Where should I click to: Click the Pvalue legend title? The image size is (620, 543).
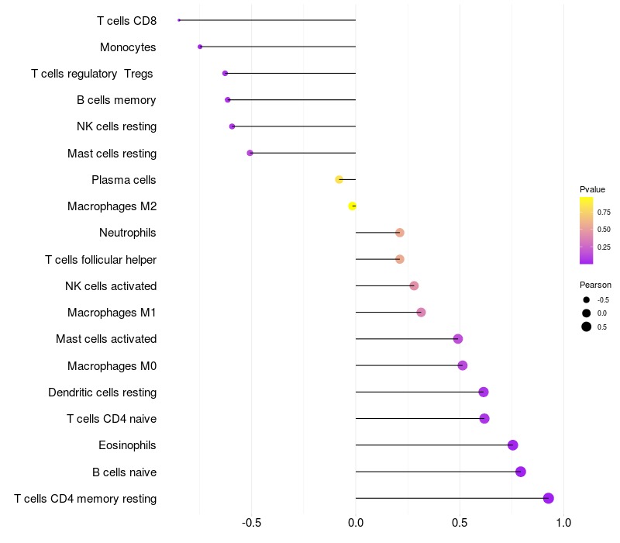[x=592, y=189]
